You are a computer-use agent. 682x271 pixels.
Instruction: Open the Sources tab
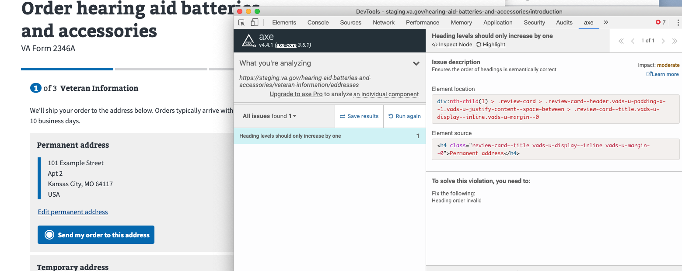[351, 22]
